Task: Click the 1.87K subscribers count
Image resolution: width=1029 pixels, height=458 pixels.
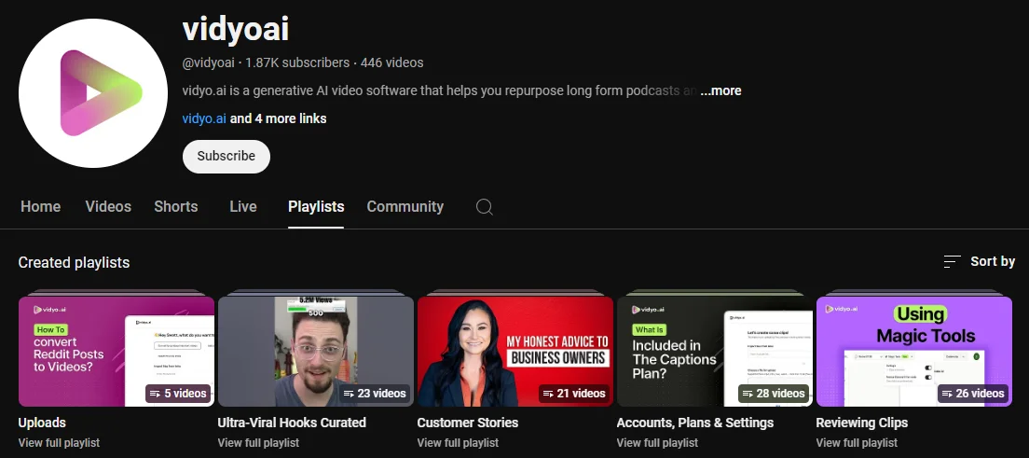Action: point(297,63)
